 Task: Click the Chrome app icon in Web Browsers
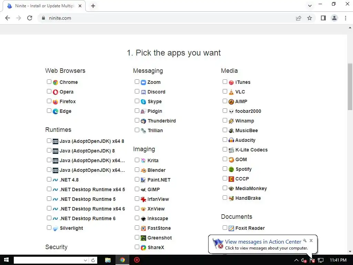click(56, 82)
